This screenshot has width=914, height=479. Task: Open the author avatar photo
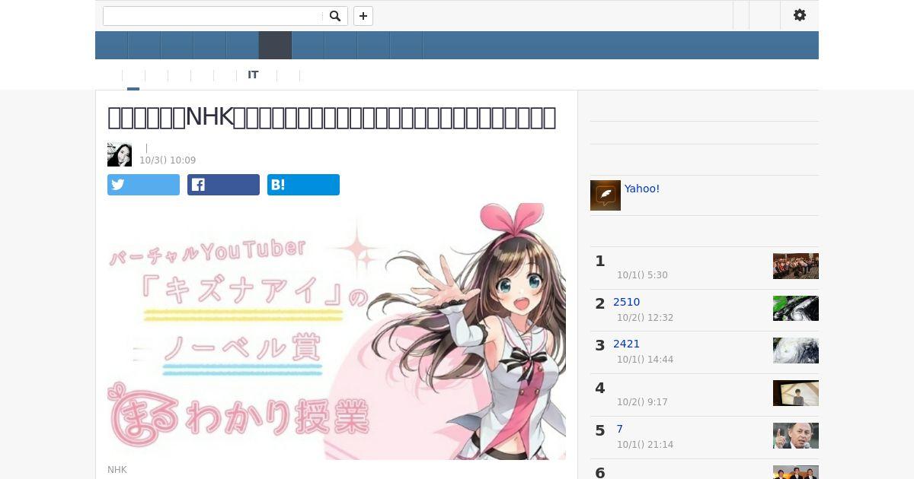(x=120, y=154)
